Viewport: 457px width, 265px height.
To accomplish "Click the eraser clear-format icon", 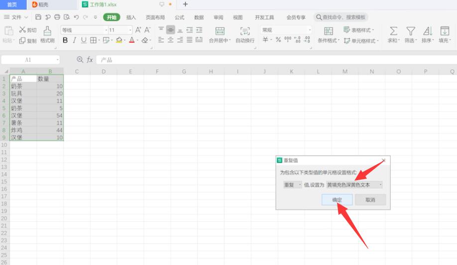I will (x=145, y=40).
